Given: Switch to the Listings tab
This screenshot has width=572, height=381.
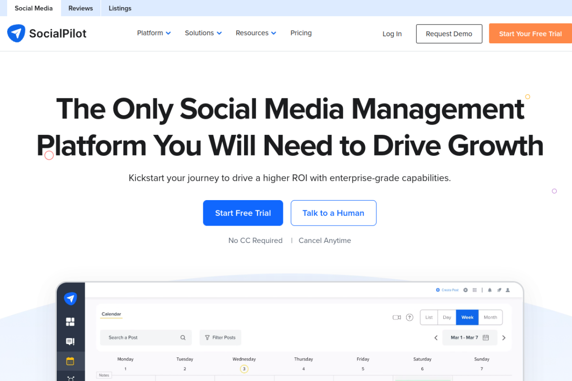Looking at the screenshot, I should (120, 8).
